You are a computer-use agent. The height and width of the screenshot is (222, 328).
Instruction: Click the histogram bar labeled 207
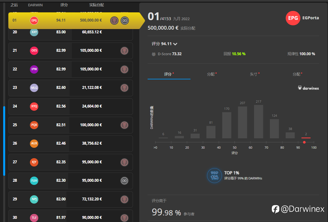pos(243,122)
